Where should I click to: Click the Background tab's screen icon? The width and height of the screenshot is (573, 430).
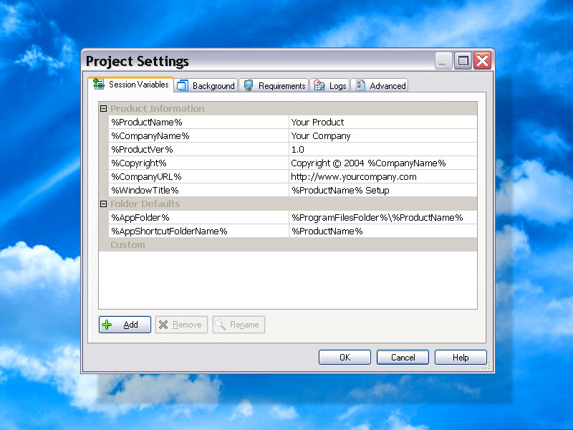(183, 85)
